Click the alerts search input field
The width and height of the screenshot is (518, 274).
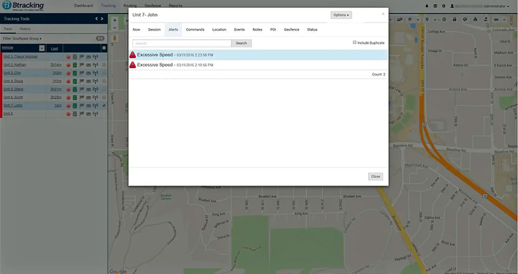(x=182, y=43)
